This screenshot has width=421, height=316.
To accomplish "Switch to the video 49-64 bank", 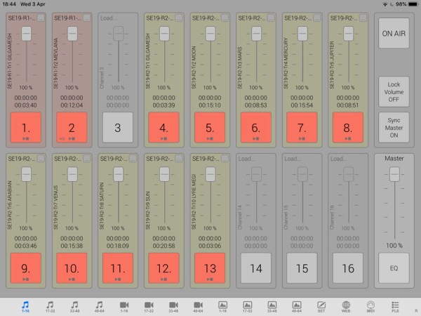I will pyautogui.click(x=198, y=306).
